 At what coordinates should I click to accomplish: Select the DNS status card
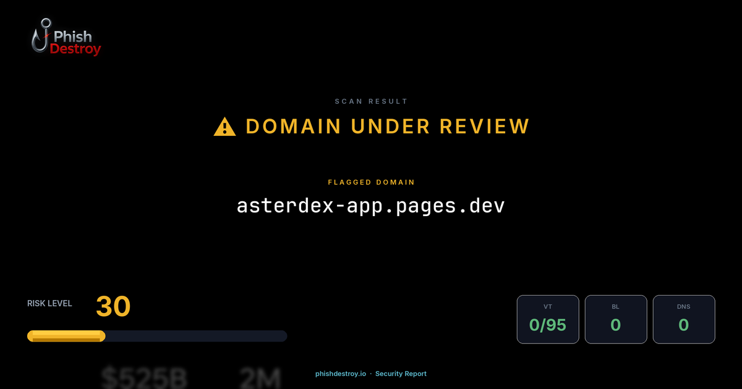pos(684,319)
